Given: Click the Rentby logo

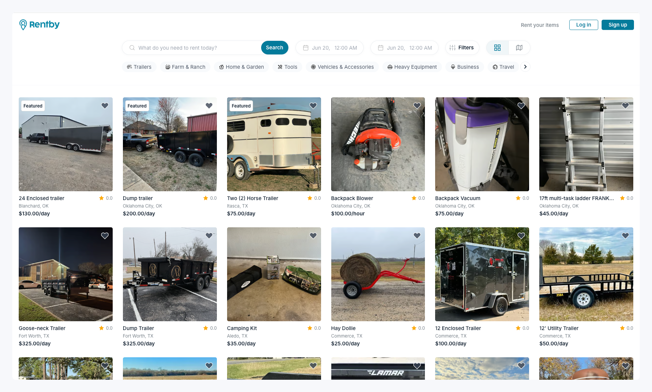Looking at the screenshot, I should point(39,24).
